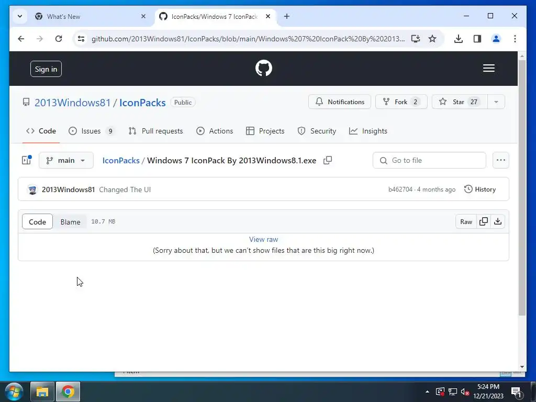
Task: Open IconPacks breadcrumb link
Action: pyautogui.click(x=121, y=160)
